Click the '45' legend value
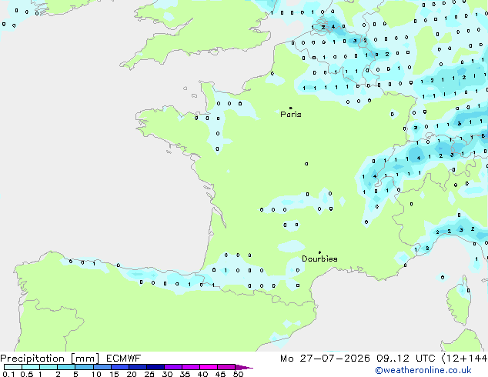488x377 pixels. [x=220, y=374]
